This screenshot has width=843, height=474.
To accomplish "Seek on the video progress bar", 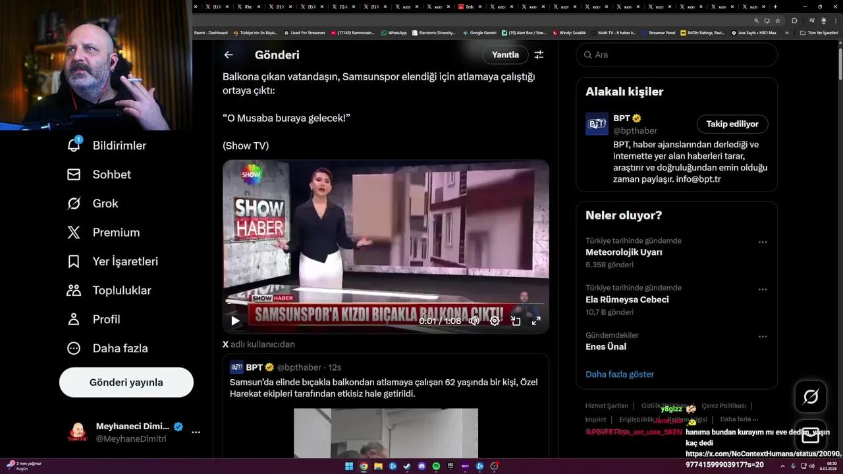I will click(x=386, y=303).
